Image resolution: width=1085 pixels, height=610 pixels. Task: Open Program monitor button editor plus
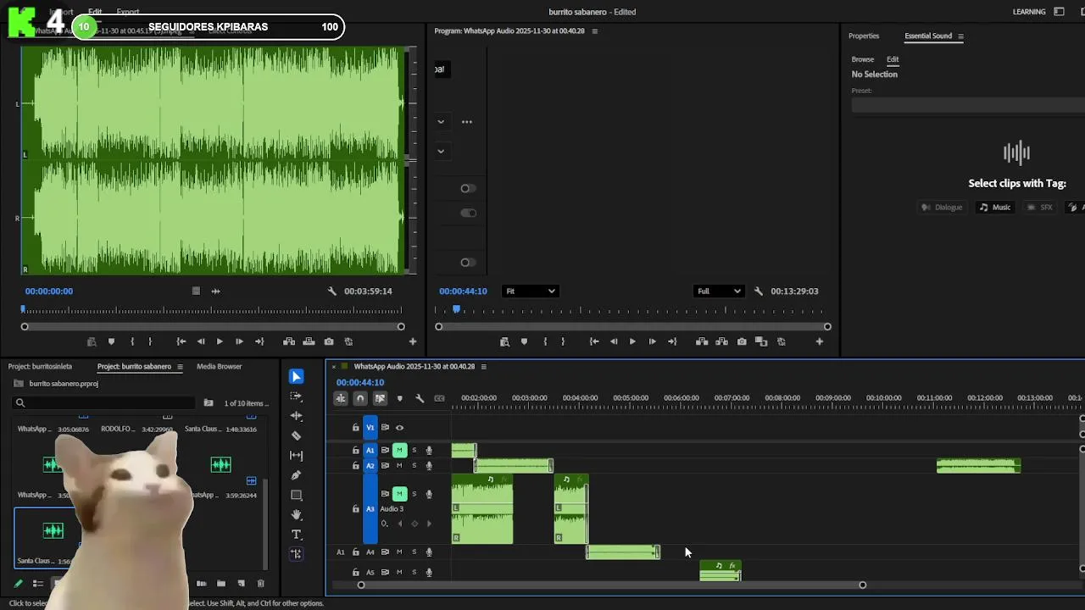coord(819,341)
